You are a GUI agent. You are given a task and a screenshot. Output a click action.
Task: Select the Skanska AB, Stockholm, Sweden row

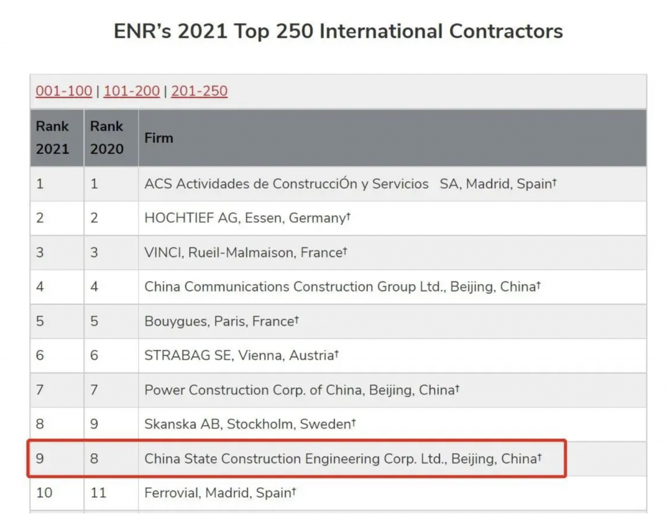pyautogui.click(x=338, y=424)
